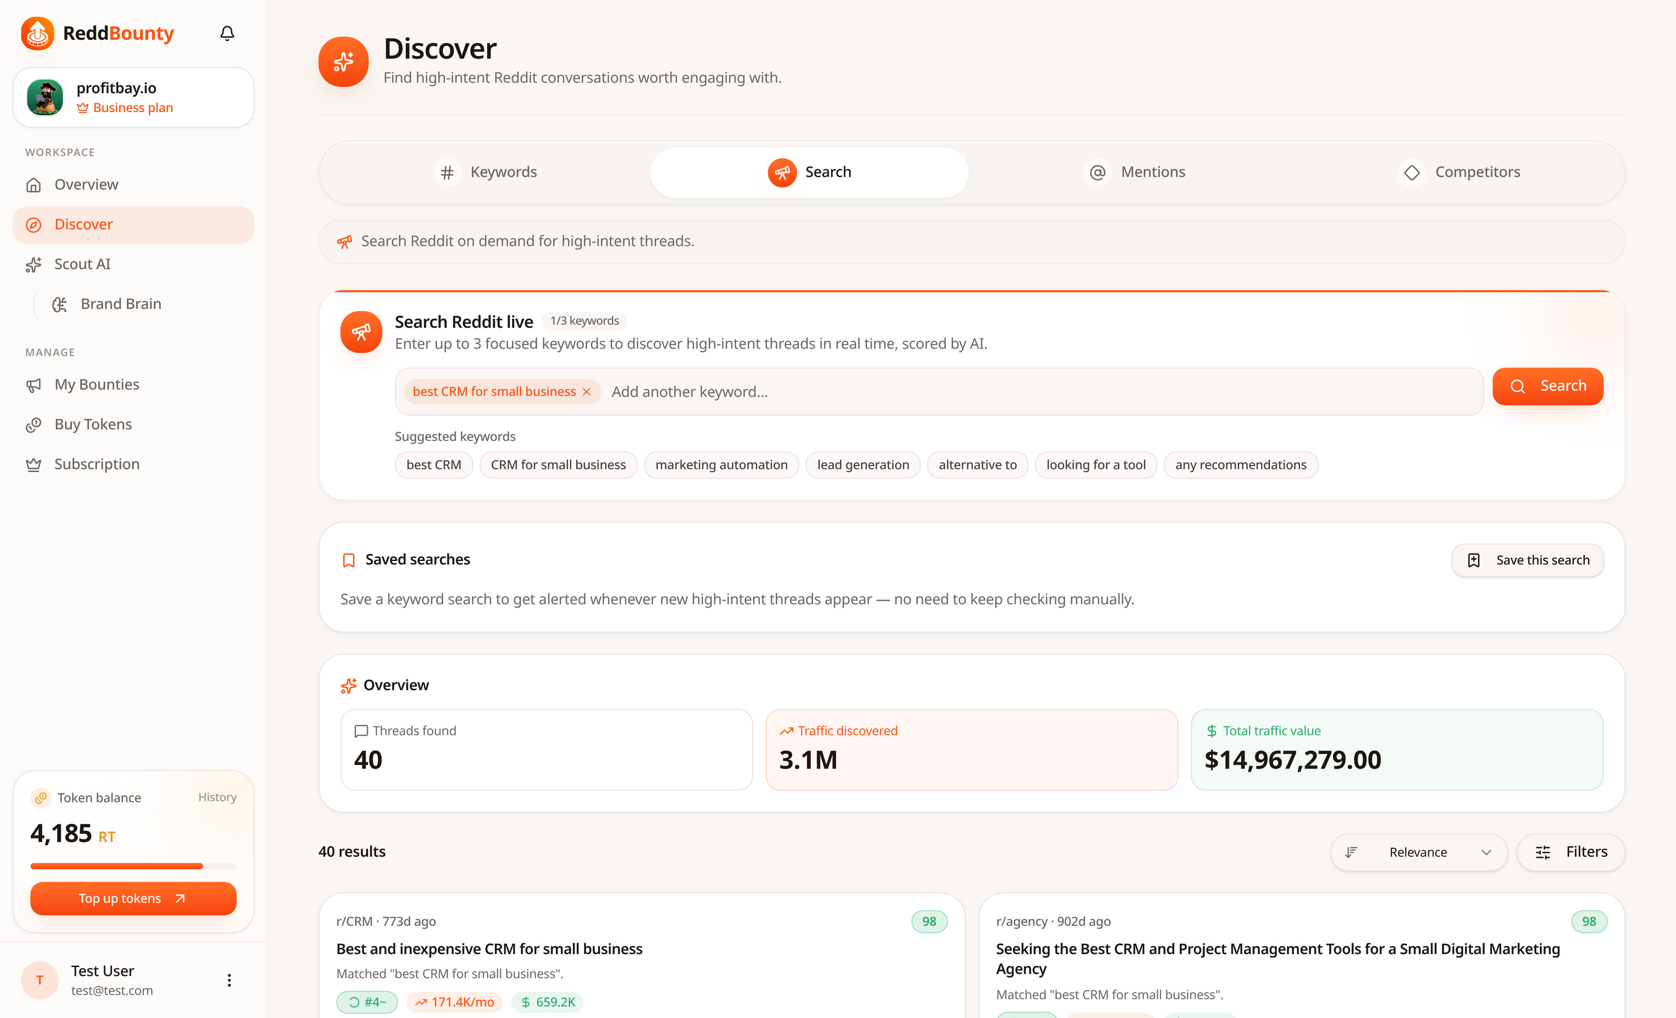The height and width of the screenshot is (1018, 1676).
Task: Add suggested keyword looking for a tool
Action: 1096,465
